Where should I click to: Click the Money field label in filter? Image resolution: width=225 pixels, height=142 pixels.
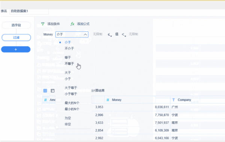(48, 34)
